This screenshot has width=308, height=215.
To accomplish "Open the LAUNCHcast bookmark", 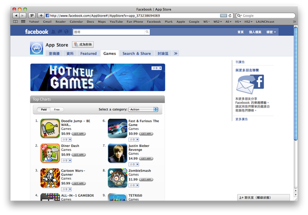I will point(265,21).
